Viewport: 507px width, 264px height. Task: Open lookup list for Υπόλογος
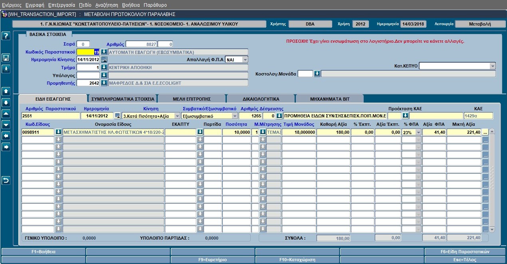coord(104,75)
